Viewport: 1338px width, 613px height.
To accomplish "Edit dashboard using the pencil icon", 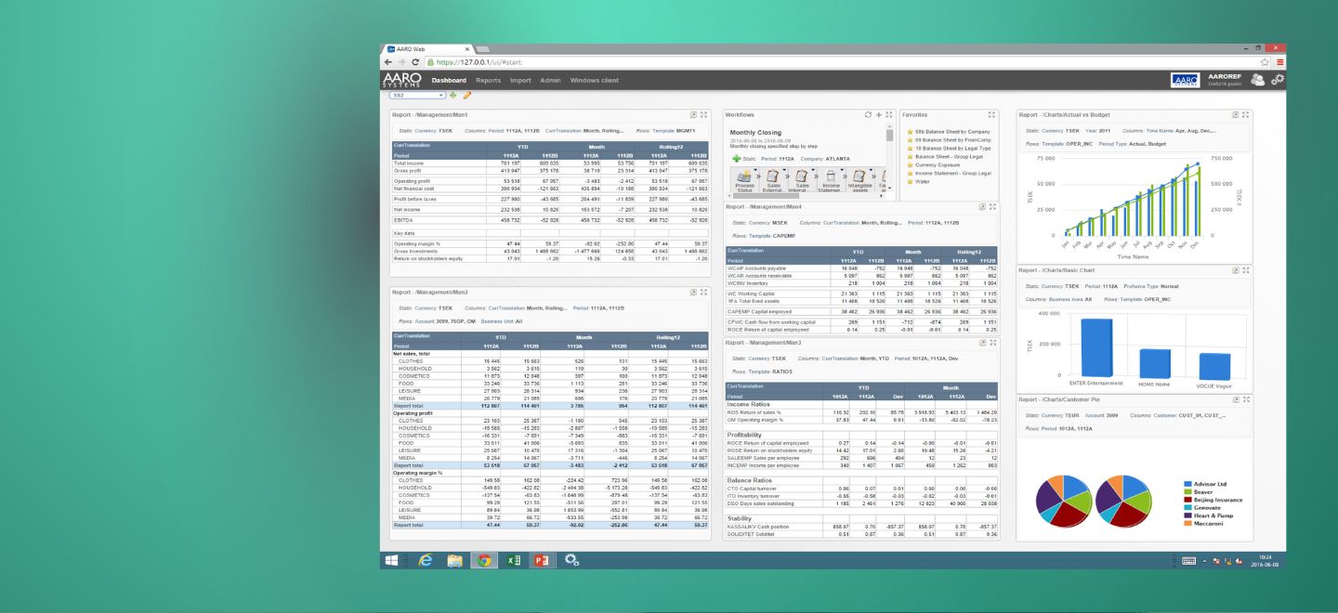I will tap(466, 95).
